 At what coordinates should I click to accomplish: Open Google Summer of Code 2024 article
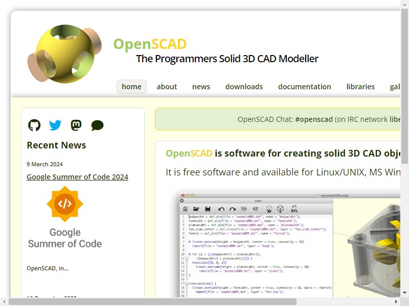(78, 177)
